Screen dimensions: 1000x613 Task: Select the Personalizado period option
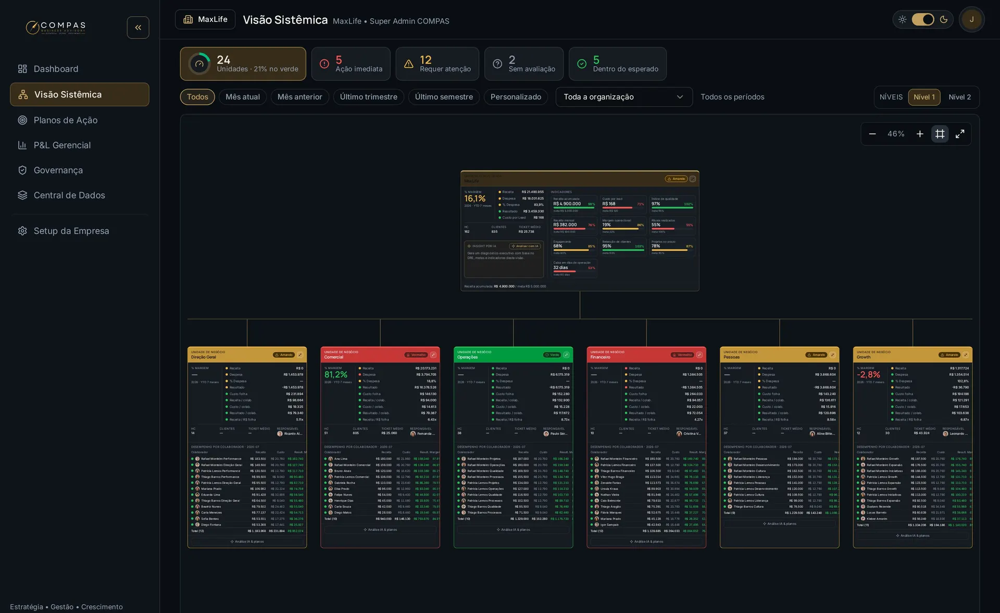click(516, 97)
